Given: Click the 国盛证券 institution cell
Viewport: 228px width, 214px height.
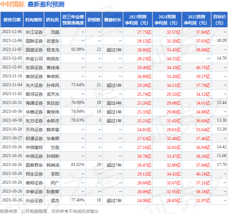Looking at the screenshot, I should [x=34, y=50].
